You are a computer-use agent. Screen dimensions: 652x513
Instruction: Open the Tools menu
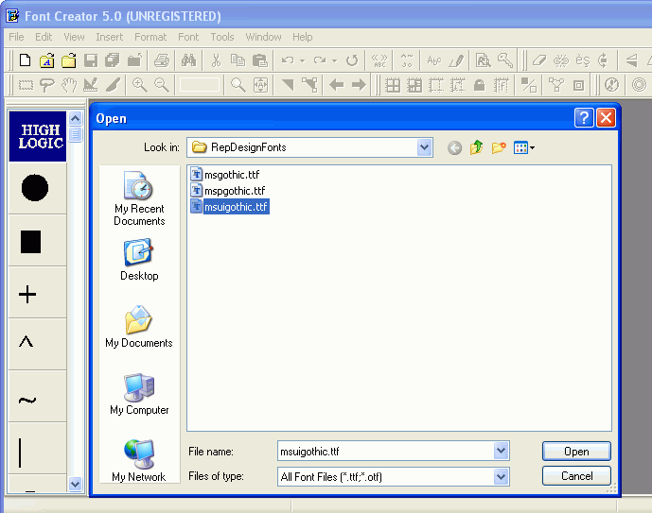222,37
